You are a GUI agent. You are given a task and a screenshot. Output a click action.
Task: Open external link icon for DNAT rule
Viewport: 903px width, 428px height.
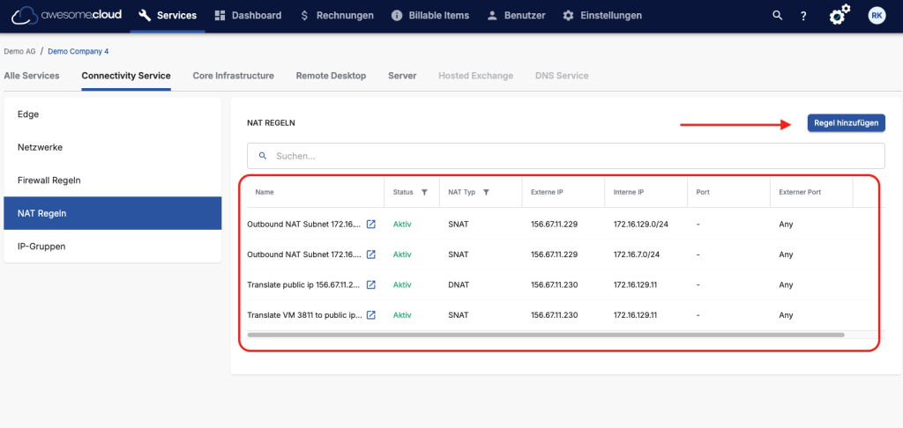click(x=371, y=284)
